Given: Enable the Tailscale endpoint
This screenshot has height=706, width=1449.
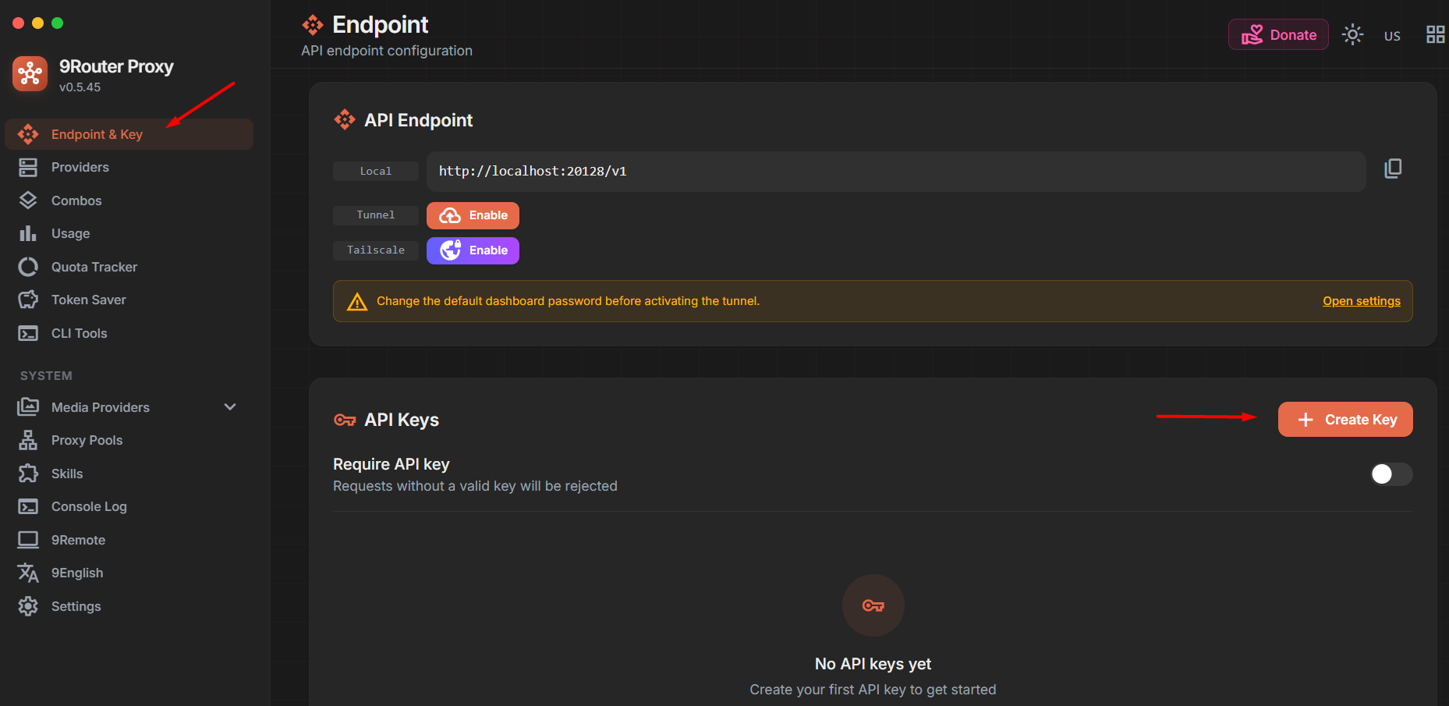Looking at the screenshot, I should coord(473,250).
